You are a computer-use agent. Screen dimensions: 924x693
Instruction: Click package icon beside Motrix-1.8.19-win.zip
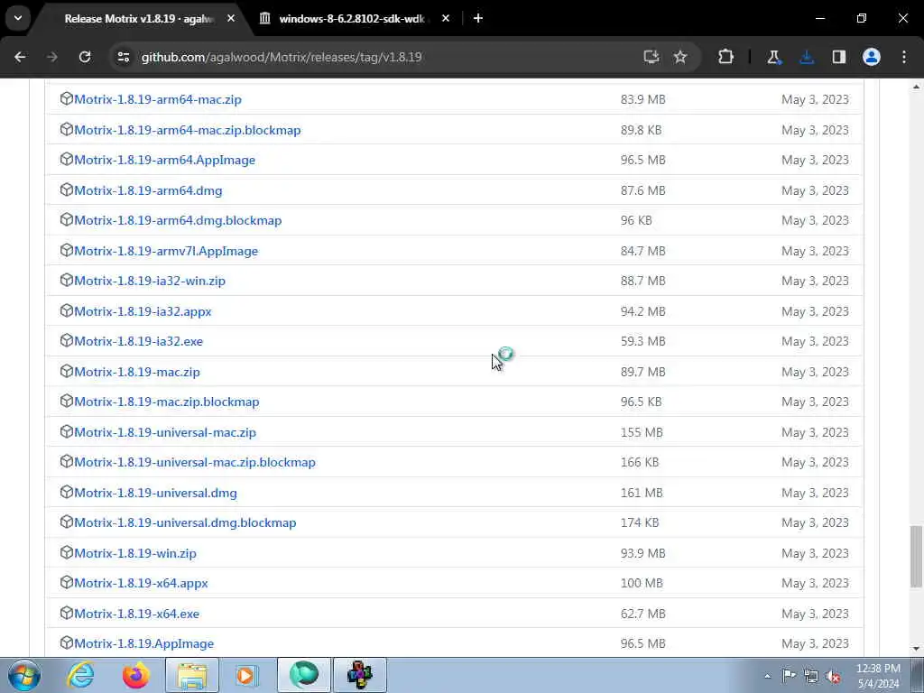[x=67, y=552]
